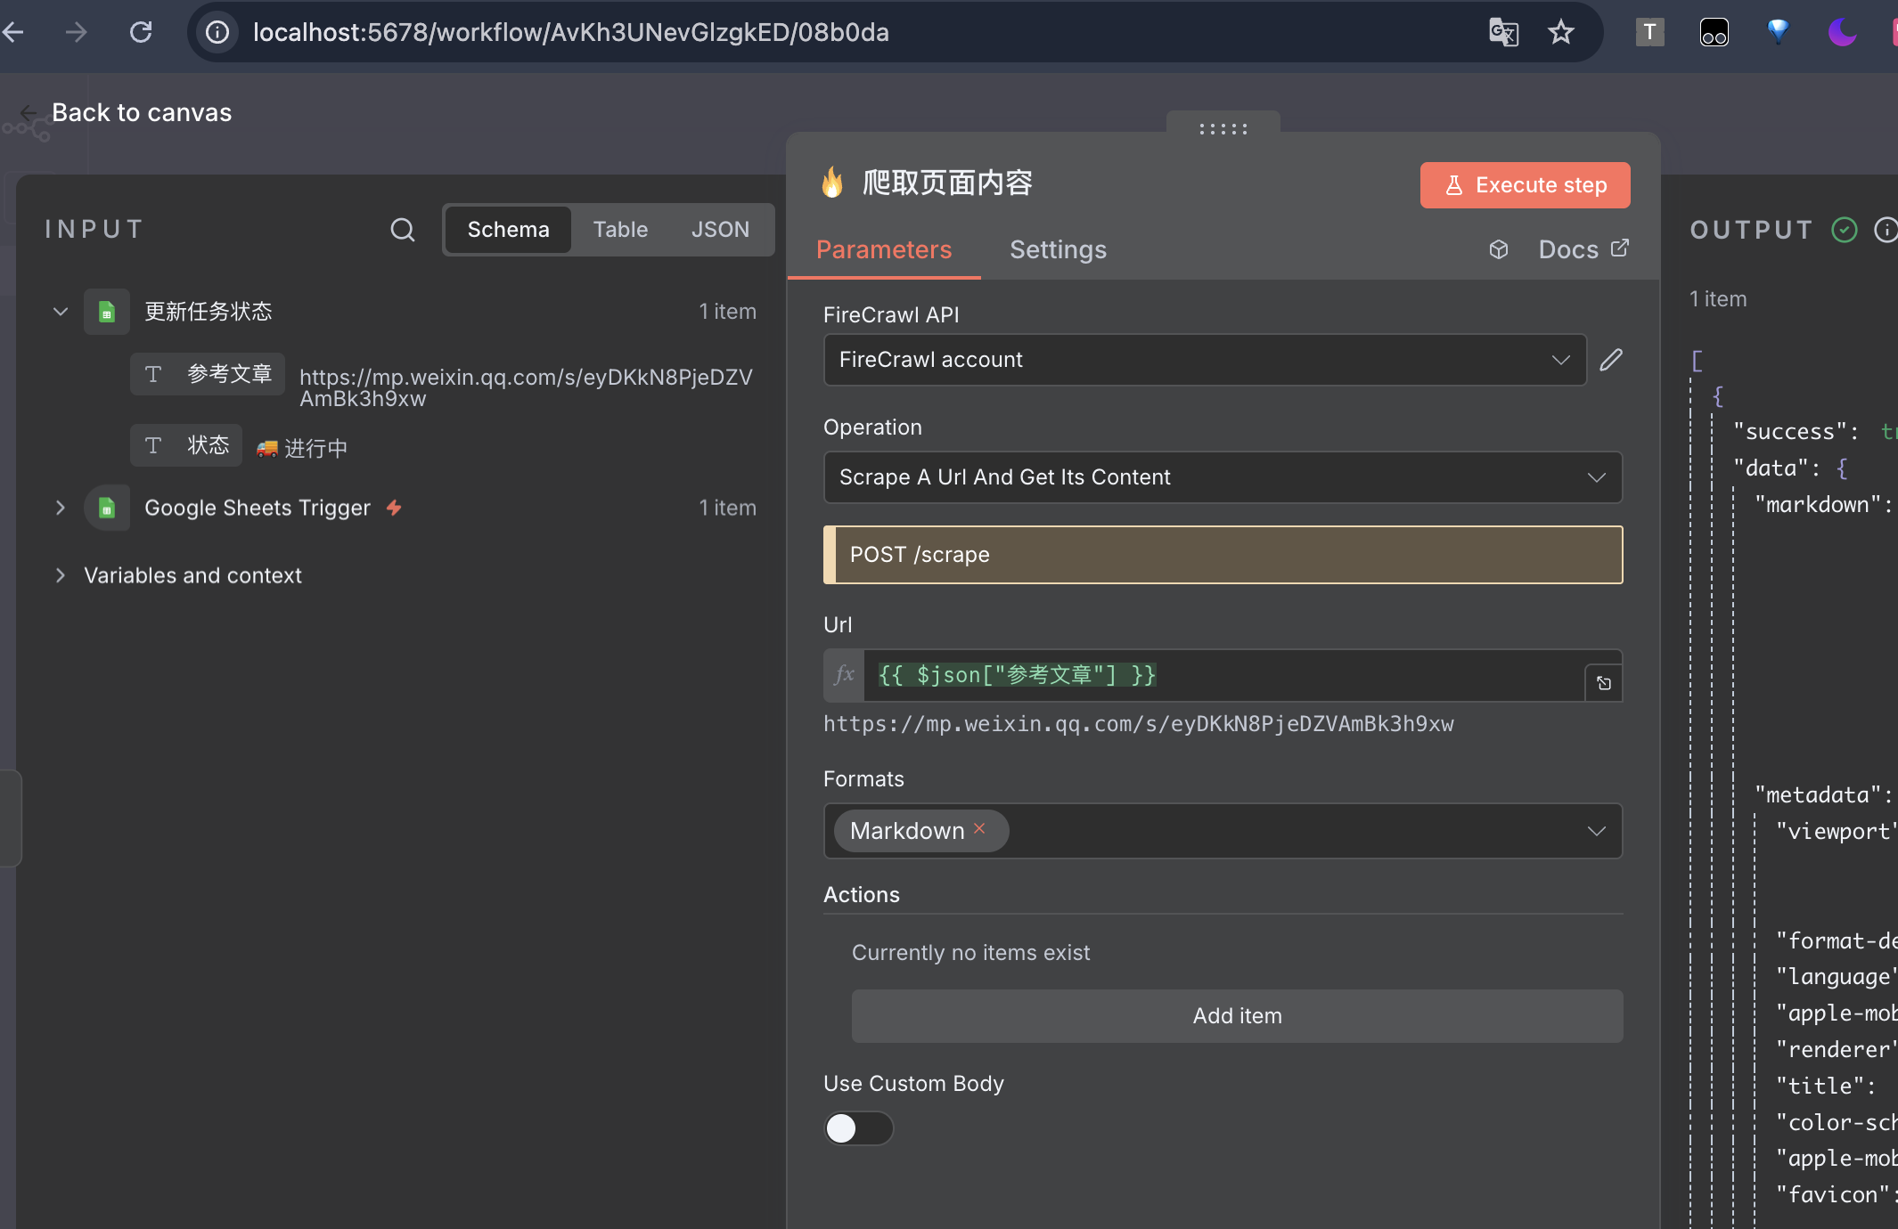Viewport: 1898px width, 1229px height.
Task: Click the Execute step button
Action: pyautogui.click(x=1525, y=185)
